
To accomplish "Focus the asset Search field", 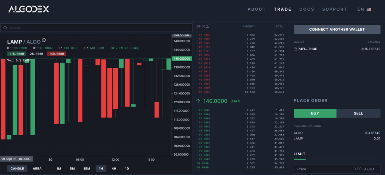I will click(96, 28).
